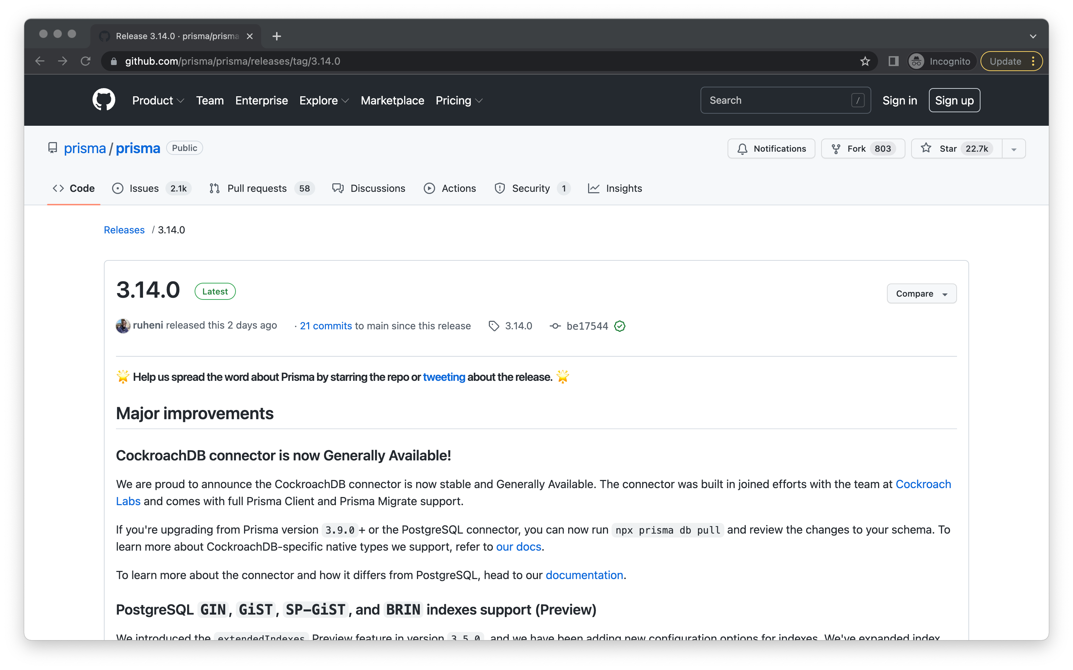Screen dimensions: 1073x670
Task: Click the GitHub Octocat logo
Action: (104, 100)
